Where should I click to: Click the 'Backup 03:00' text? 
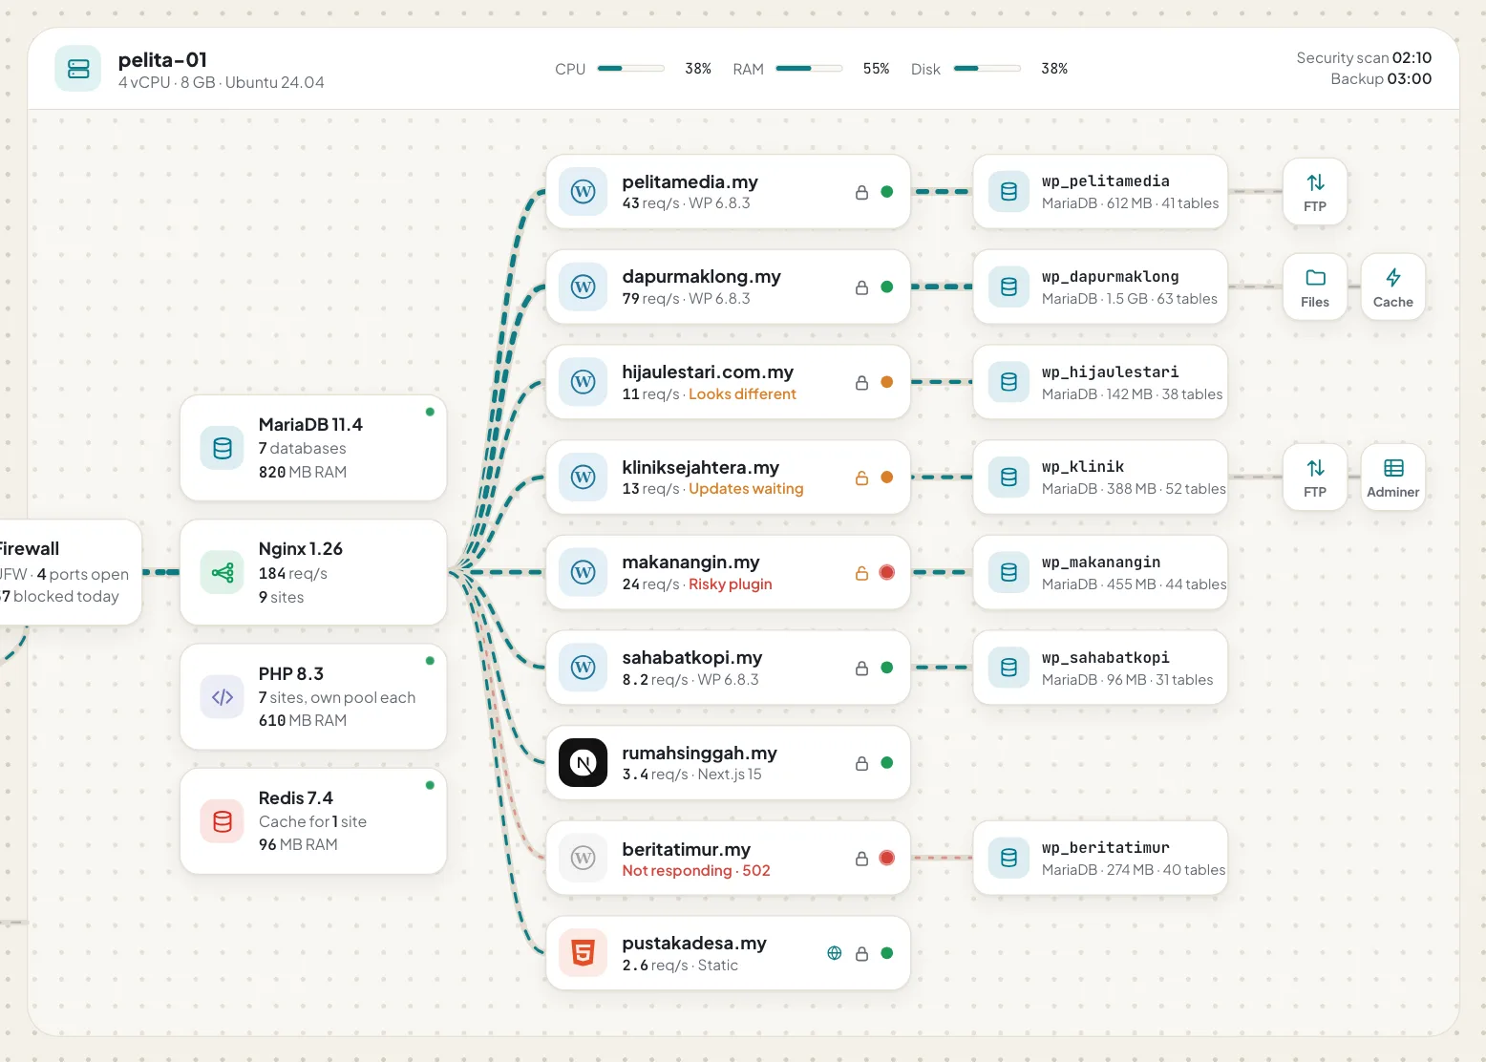[1381, 79]
